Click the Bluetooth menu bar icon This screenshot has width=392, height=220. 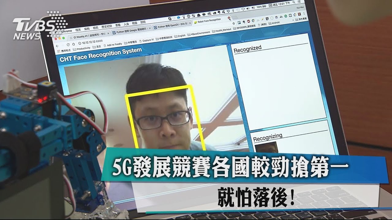click(233, 10)
